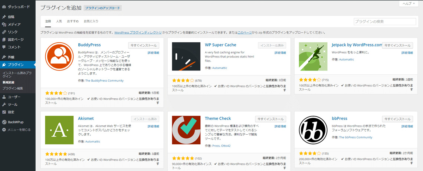Click the メディア media icon
This screenshot has height=171, width=423.
point(4,24)
